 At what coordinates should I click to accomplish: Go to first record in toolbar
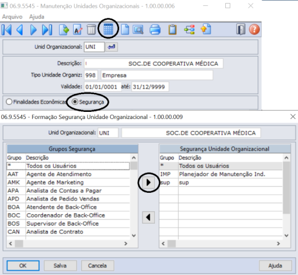(7, 30)
